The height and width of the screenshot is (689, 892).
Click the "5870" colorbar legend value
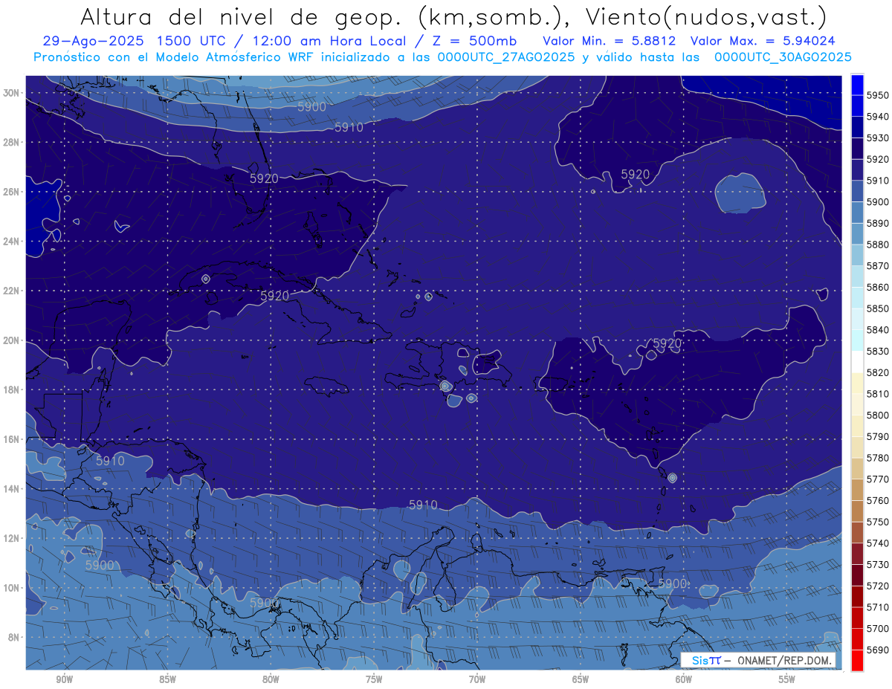(877, 265)
